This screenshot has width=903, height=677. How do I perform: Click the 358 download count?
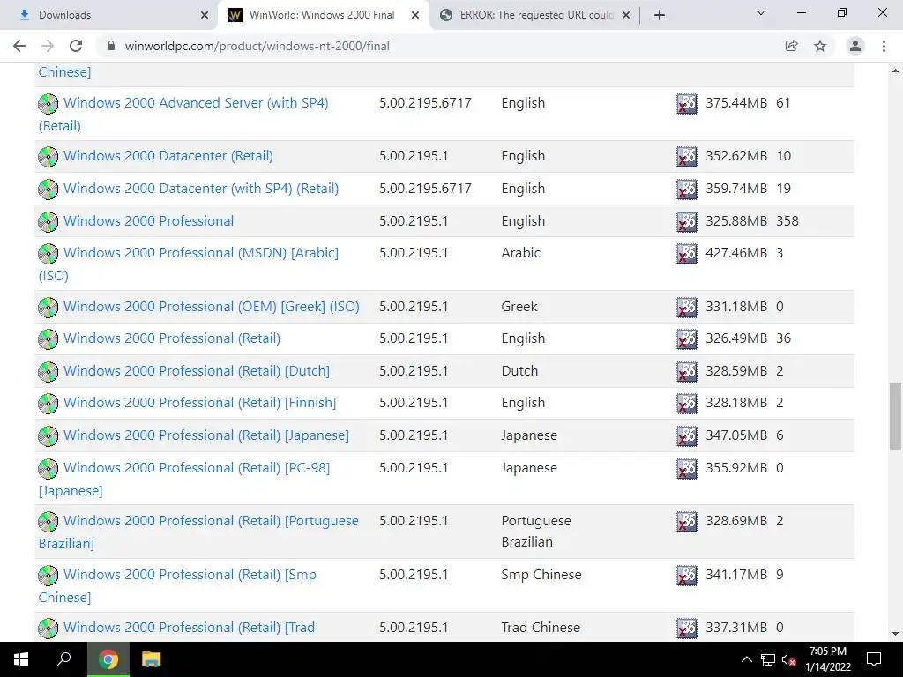(787, 221)
